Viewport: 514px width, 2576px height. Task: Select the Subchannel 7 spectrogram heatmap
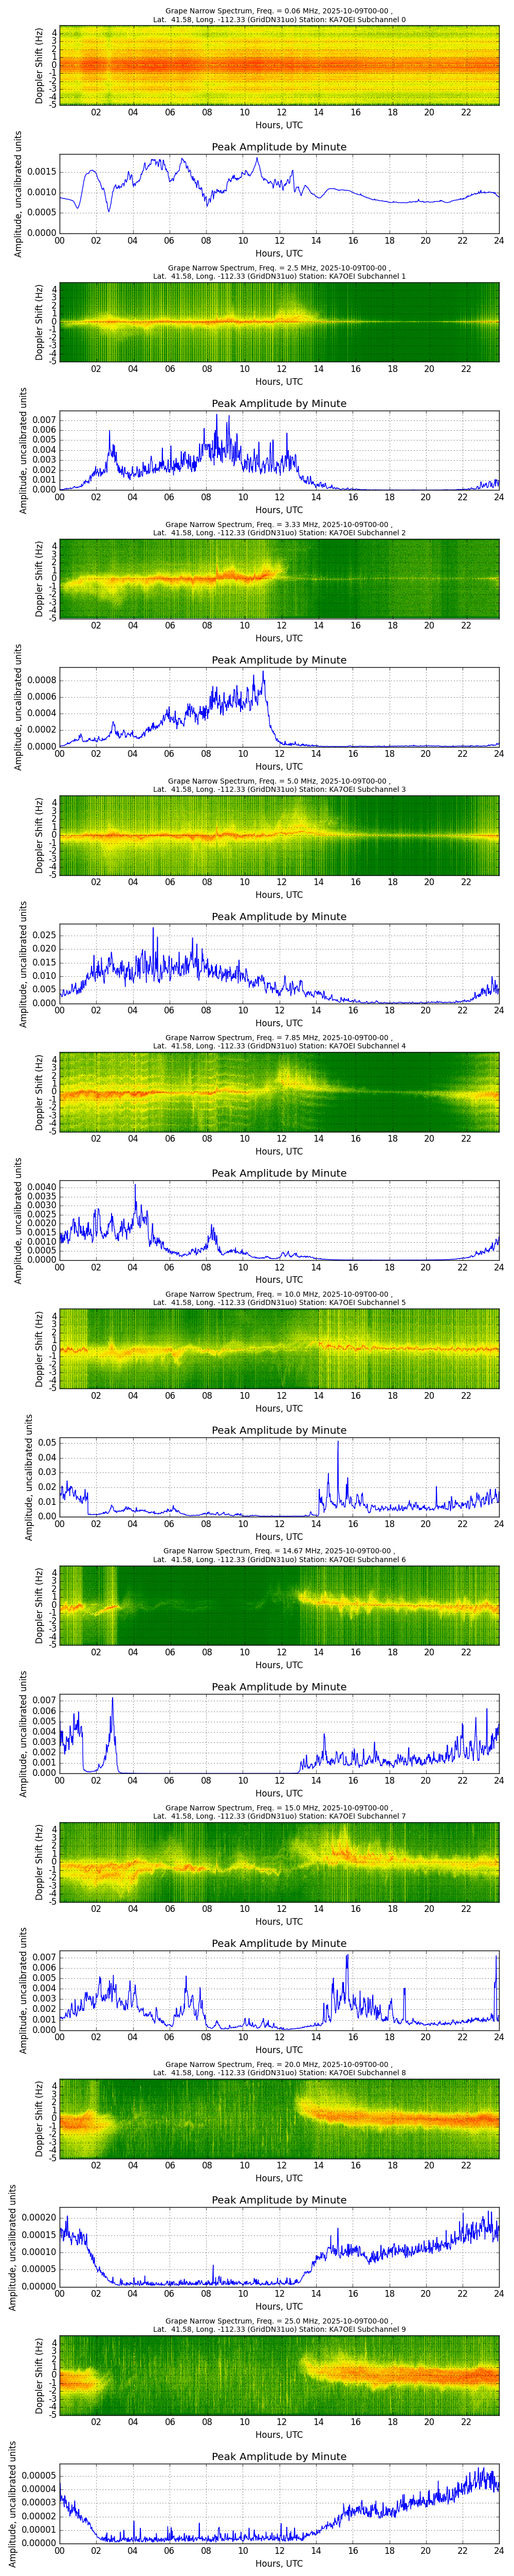(x=280, y=1861)
